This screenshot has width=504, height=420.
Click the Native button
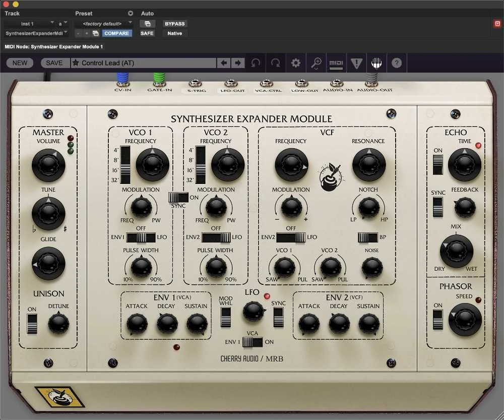[x=175, y=33]
